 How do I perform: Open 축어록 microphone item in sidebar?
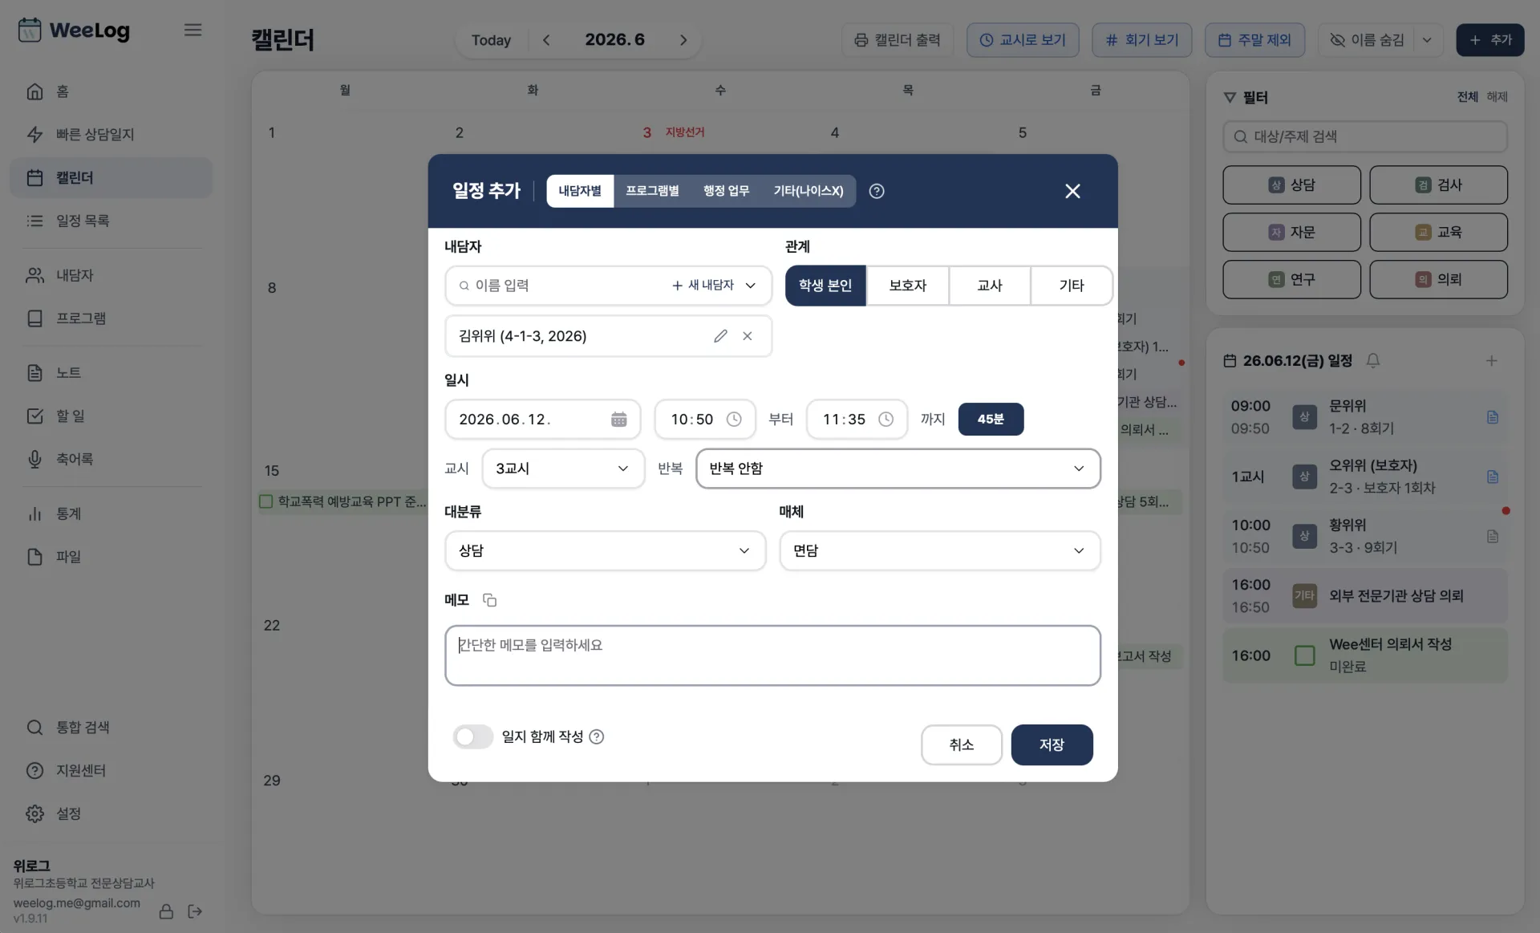point(111,459)
